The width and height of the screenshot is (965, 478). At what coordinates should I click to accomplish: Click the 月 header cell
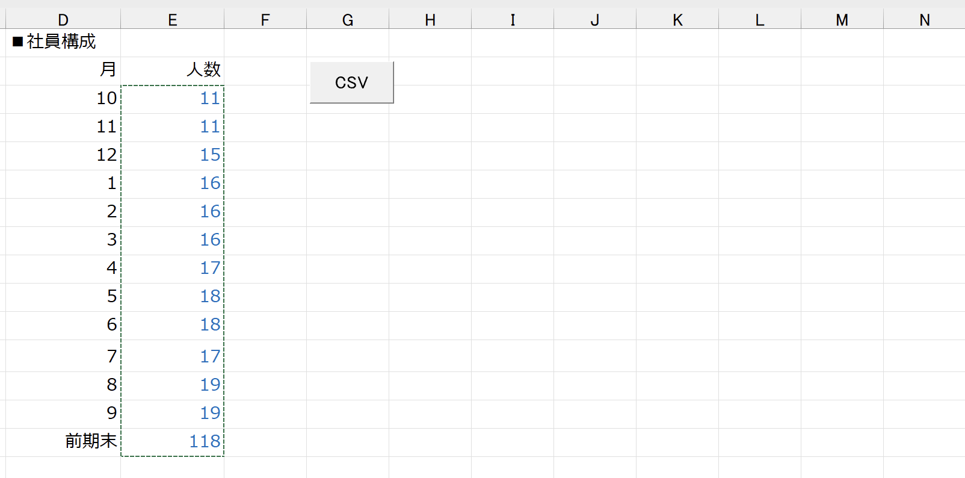point(63,70)
